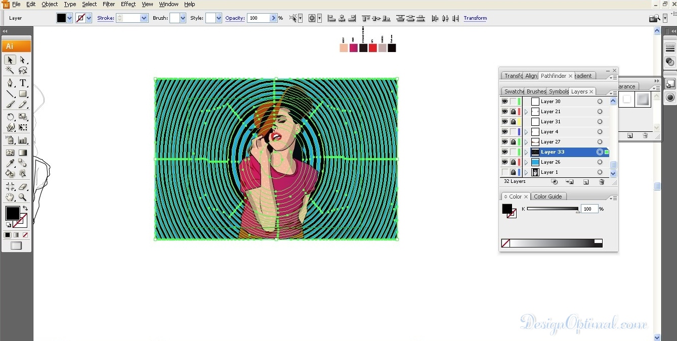Toggle visibility of Layer 31
This screenshot has width=677, height=341.
[x=504, y=122]
